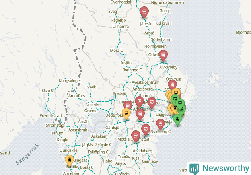251x175 pixels.
Task: Click the red train marker near Lindesberg
Action: 128,105
